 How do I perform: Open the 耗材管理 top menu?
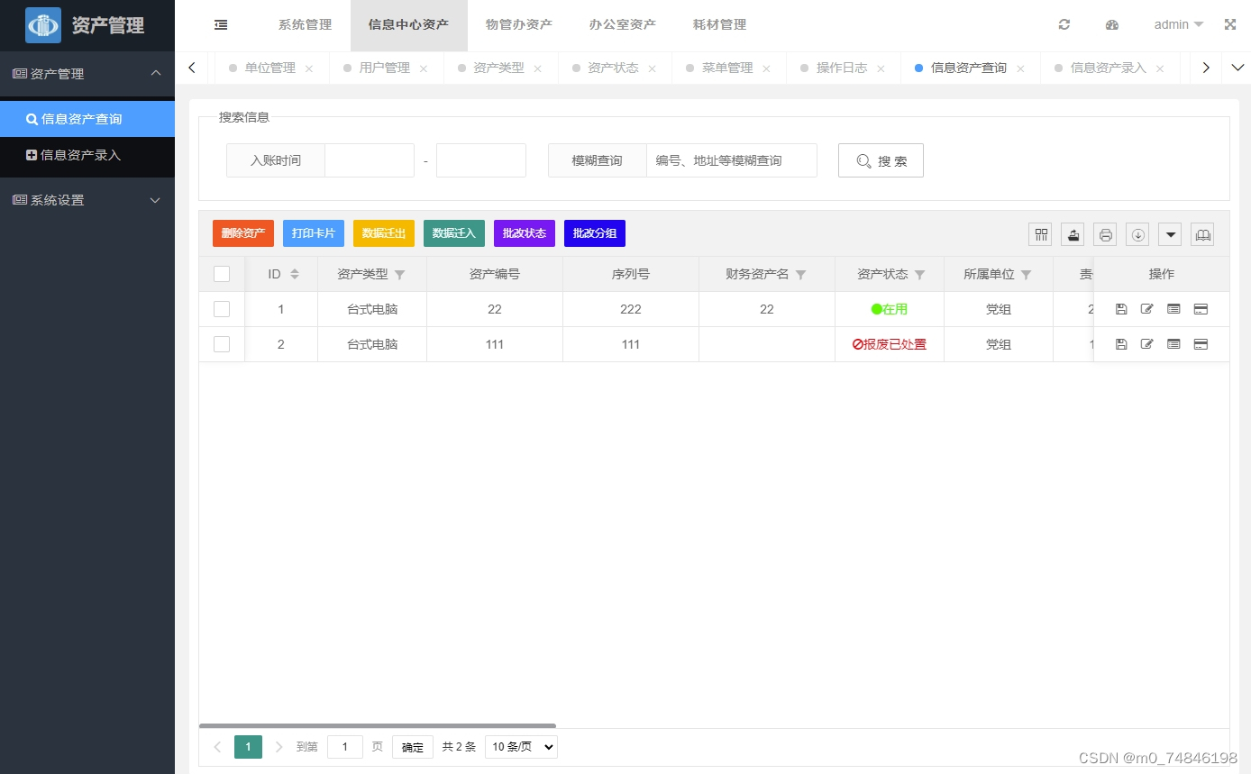coord(719,25)
